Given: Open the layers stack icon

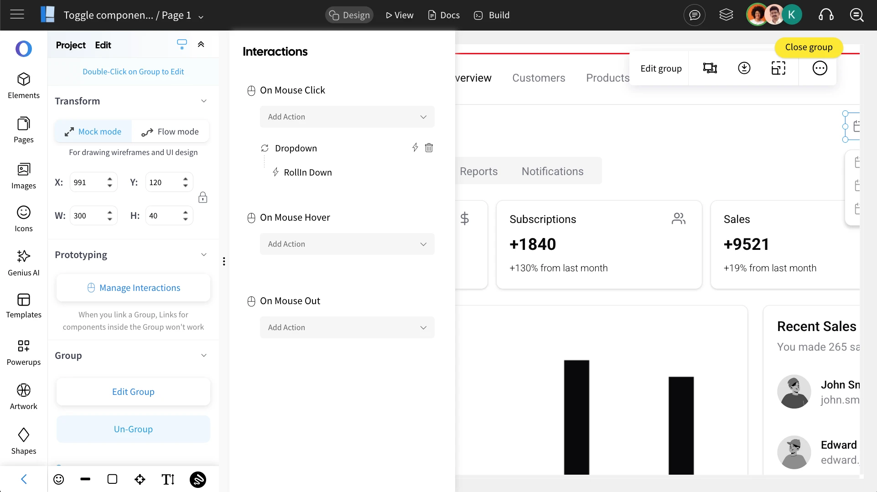Looking at the screenshot, I should pos(726,15).
